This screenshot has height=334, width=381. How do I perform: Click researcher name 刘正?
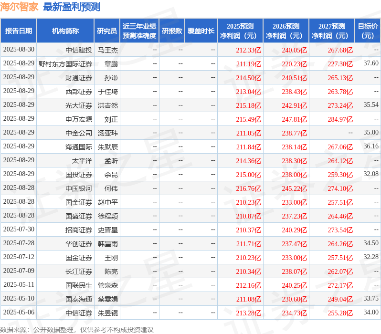pyautogui.click(x=111, y=119)
